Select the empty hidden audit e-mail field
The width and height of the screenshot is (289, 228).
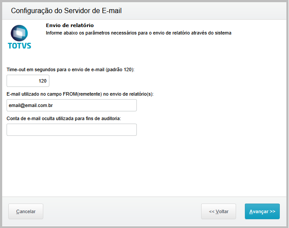(72, 130)
